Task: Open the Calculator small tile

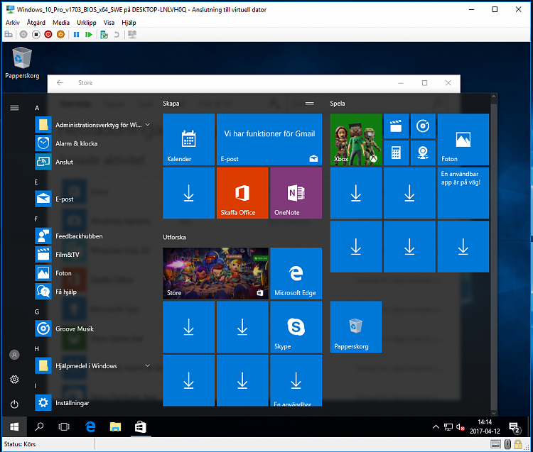Action: coord(396,153)
